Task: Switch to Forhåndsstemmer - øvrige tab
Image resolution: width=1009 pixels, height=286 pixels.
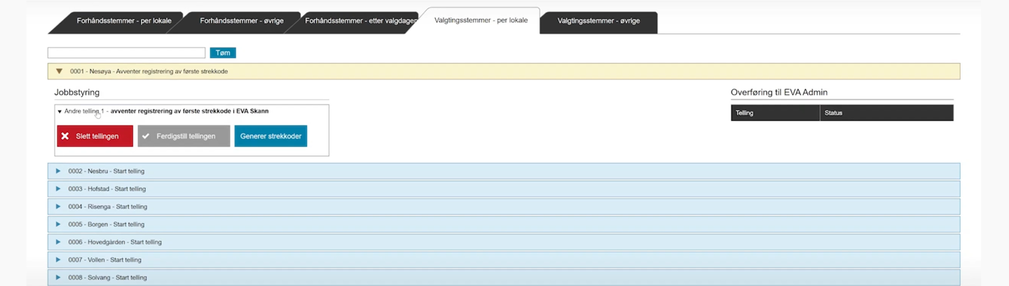Action: [x=241, y=21]
